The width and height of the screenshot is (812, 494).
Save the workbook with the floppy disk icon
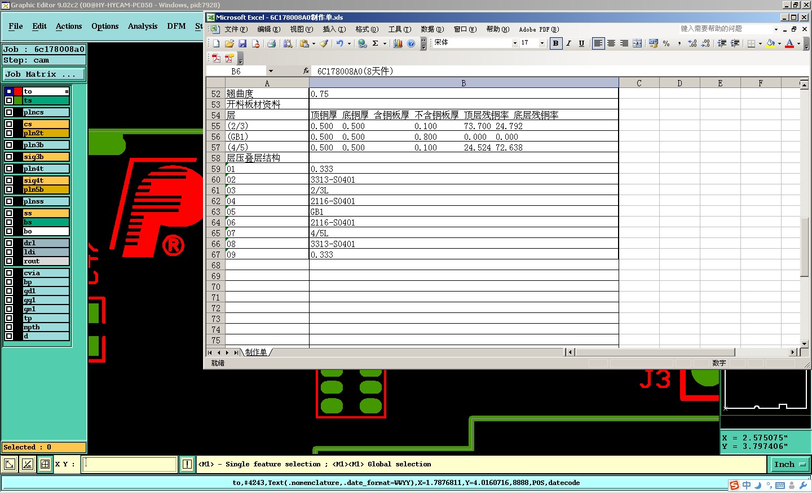tap(242, 43)
